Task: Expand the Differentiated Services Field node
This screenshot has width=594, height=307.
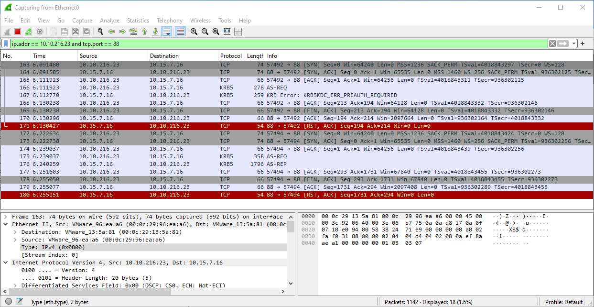Action: (x=16, y=285)
